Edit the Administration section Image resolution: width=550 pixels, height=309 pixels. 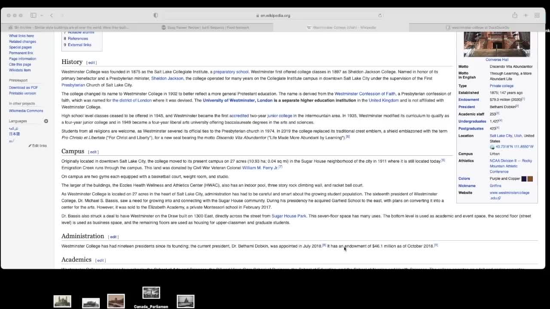click(113, 237)
